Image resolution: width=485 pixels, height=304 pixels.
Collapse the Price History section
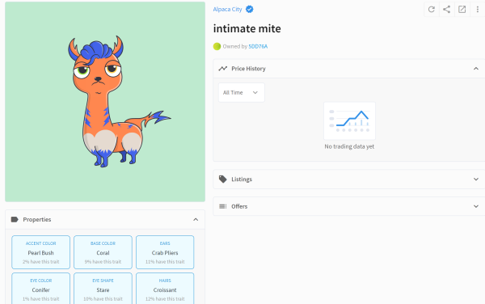[x=476, y=69]
